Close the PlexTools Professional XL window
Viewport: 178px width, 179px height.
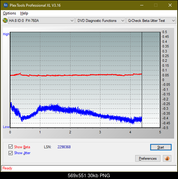point(170,5)
